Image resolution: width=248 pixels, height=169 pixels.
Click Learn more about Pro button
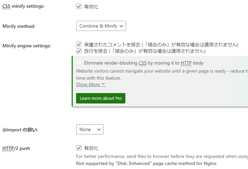tap(101, 98)
